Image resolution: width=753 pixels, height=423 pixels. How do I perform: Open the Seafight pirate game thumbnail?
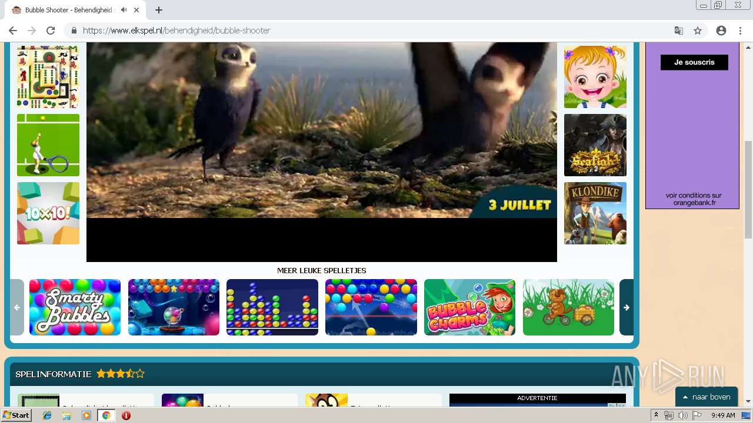(x=595, y=145)
